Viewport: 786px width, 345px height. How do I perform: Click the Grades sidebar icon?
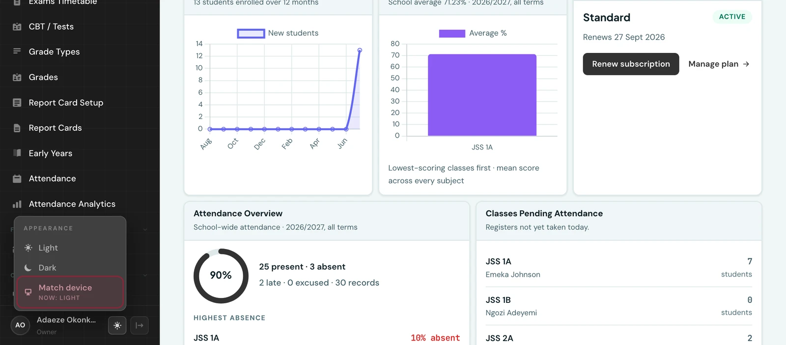coord(17,77)
